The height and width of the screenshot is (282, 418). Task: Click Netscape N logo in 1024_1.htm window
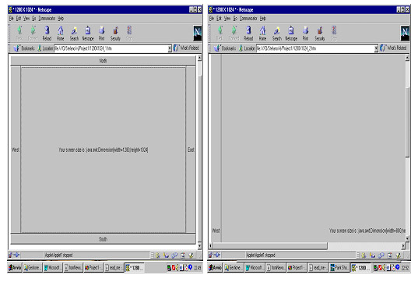click(x=197, y=33)
